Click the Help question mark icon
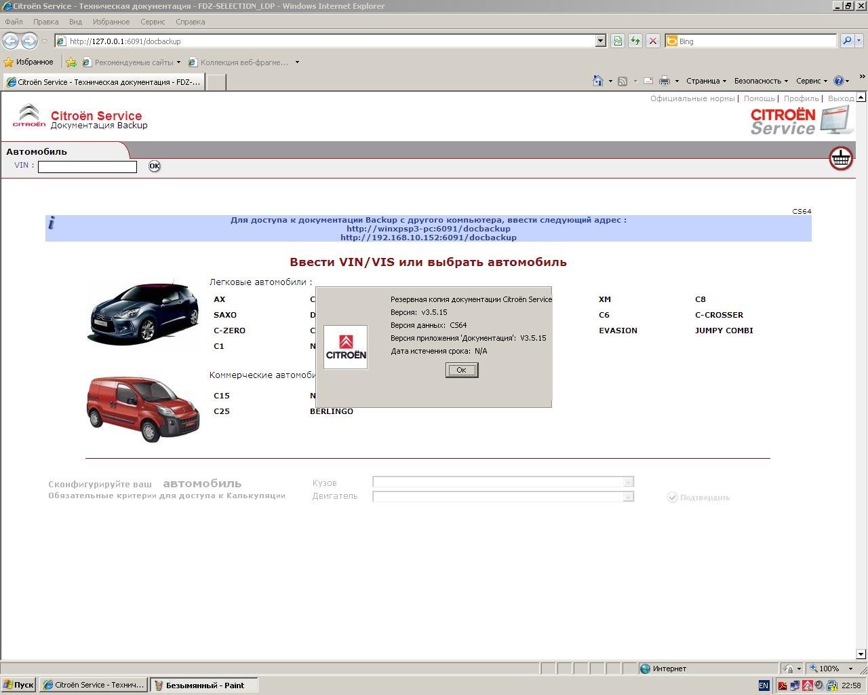 coord(839,81)
